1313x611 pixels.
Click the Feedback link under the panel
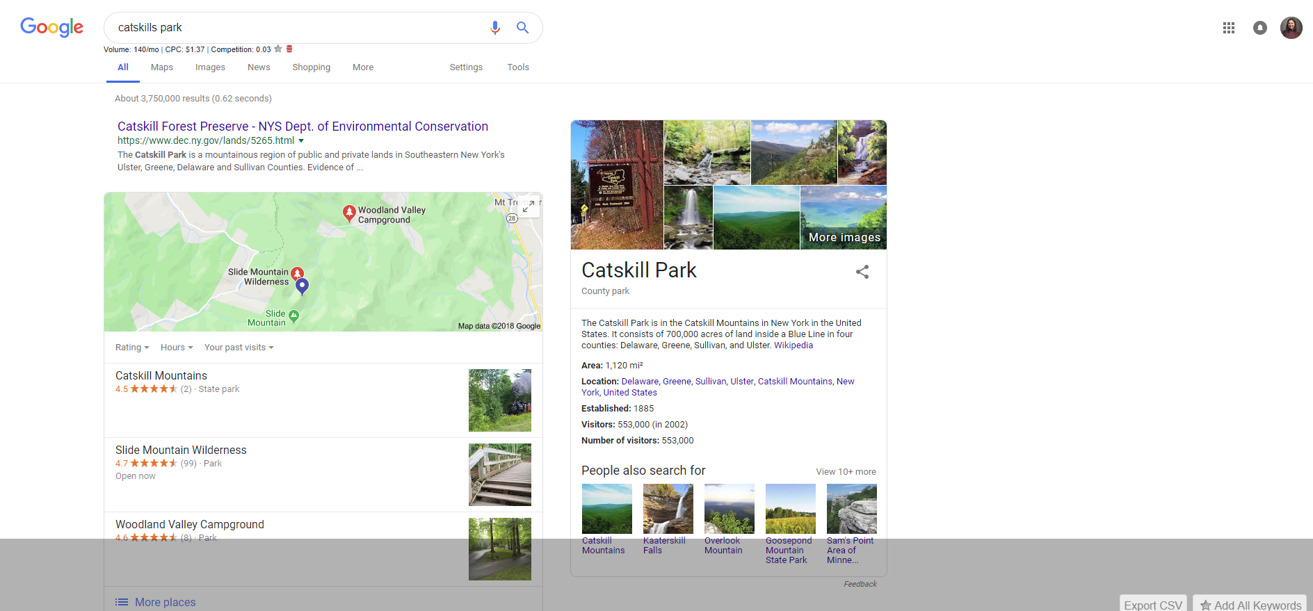[860, 584]
